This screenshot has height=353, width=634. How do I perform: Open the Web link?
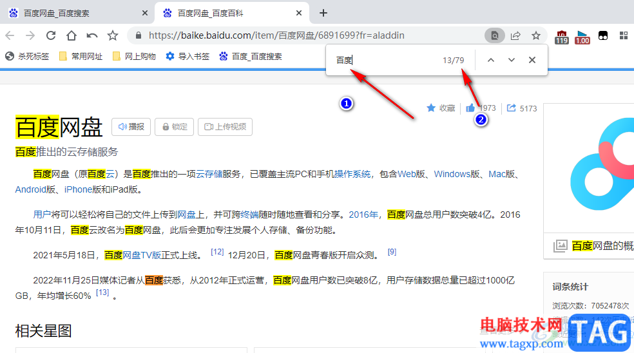pos(407,175)
